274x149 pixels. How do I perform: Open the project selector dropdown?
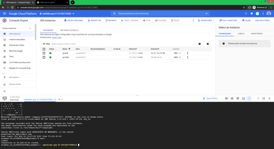click(57, 13)
